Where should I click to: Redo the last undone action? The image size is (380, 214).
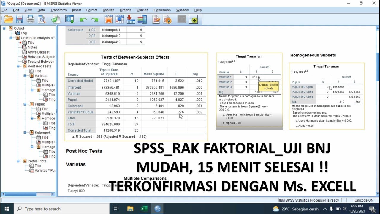coord(94,20)
